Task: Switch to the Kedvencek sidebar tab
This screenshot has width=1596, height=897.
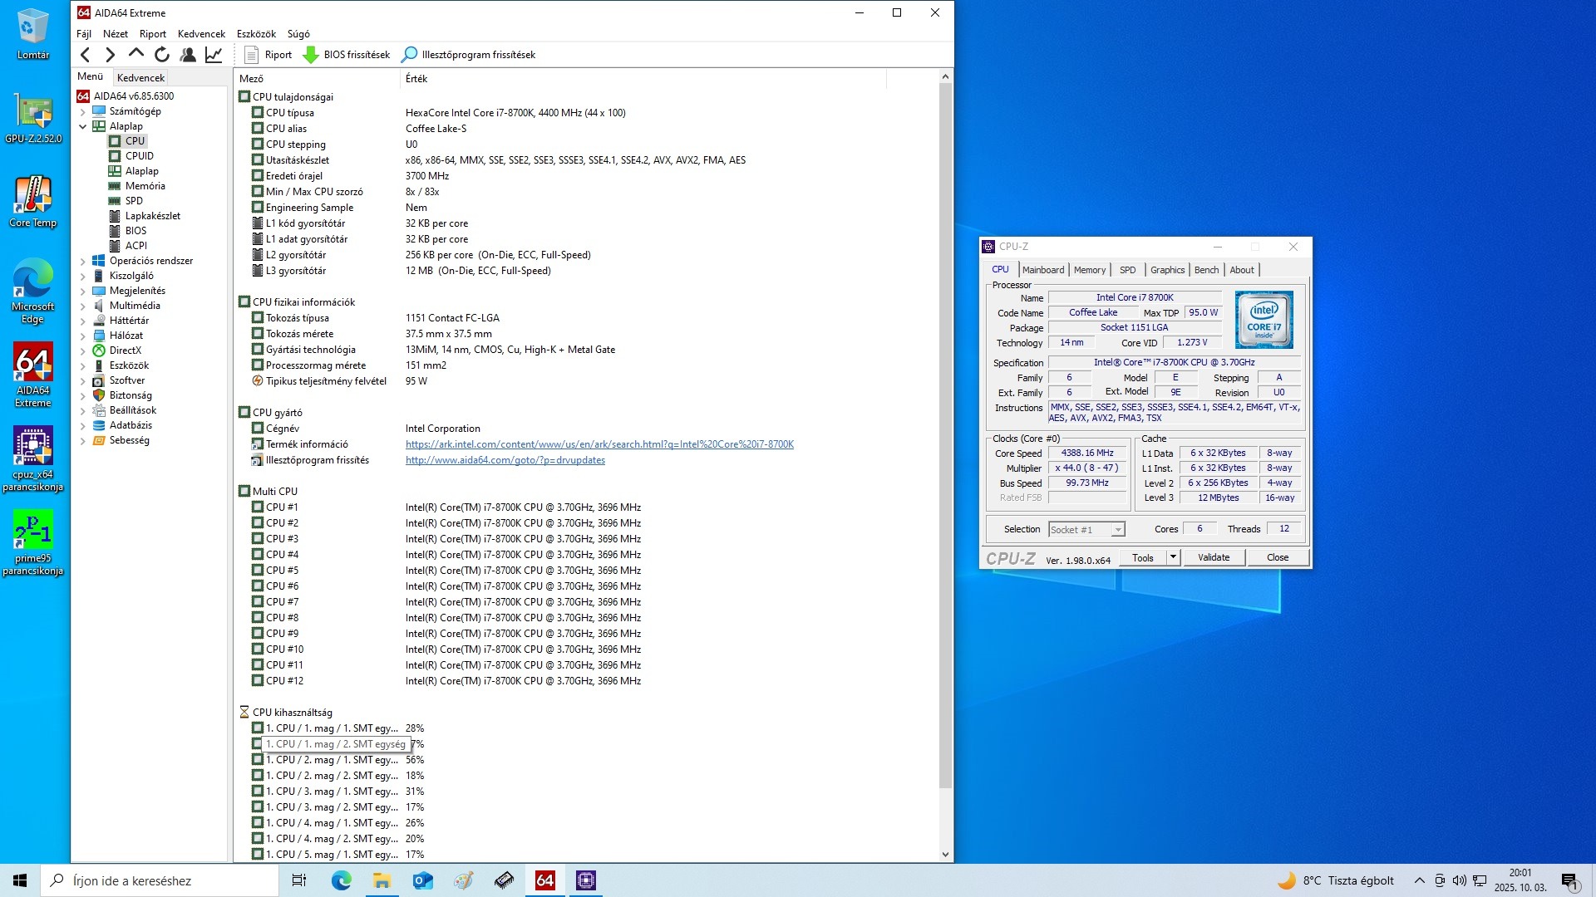Action: pos(140,77)
